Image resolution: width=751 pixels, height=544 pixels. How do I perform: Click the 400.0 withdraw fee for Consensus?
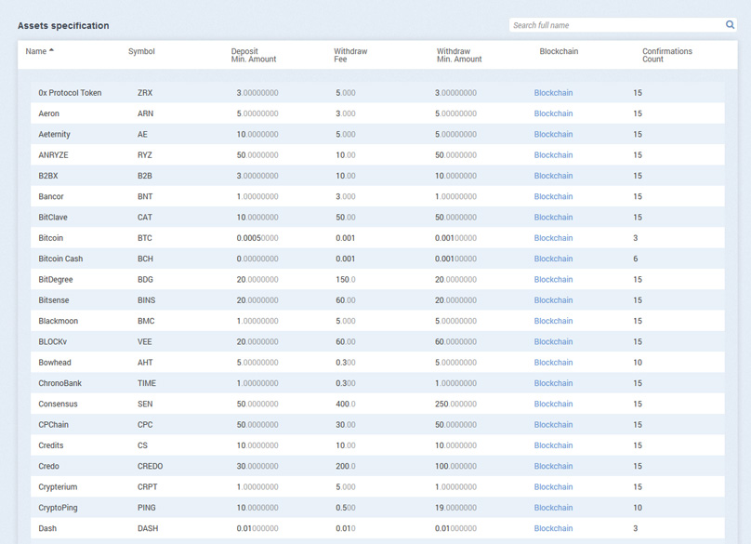click(346, 404)
